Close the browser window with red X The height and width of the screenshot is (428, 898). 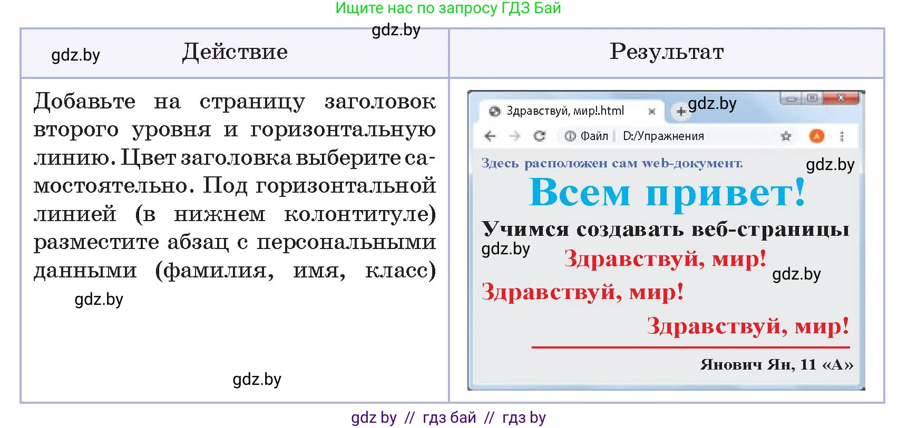[x=841, y=98]
